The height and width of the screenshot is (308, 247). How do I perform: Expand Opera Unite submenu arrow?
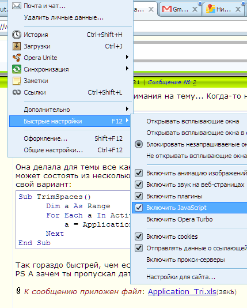tap(127, 57)
